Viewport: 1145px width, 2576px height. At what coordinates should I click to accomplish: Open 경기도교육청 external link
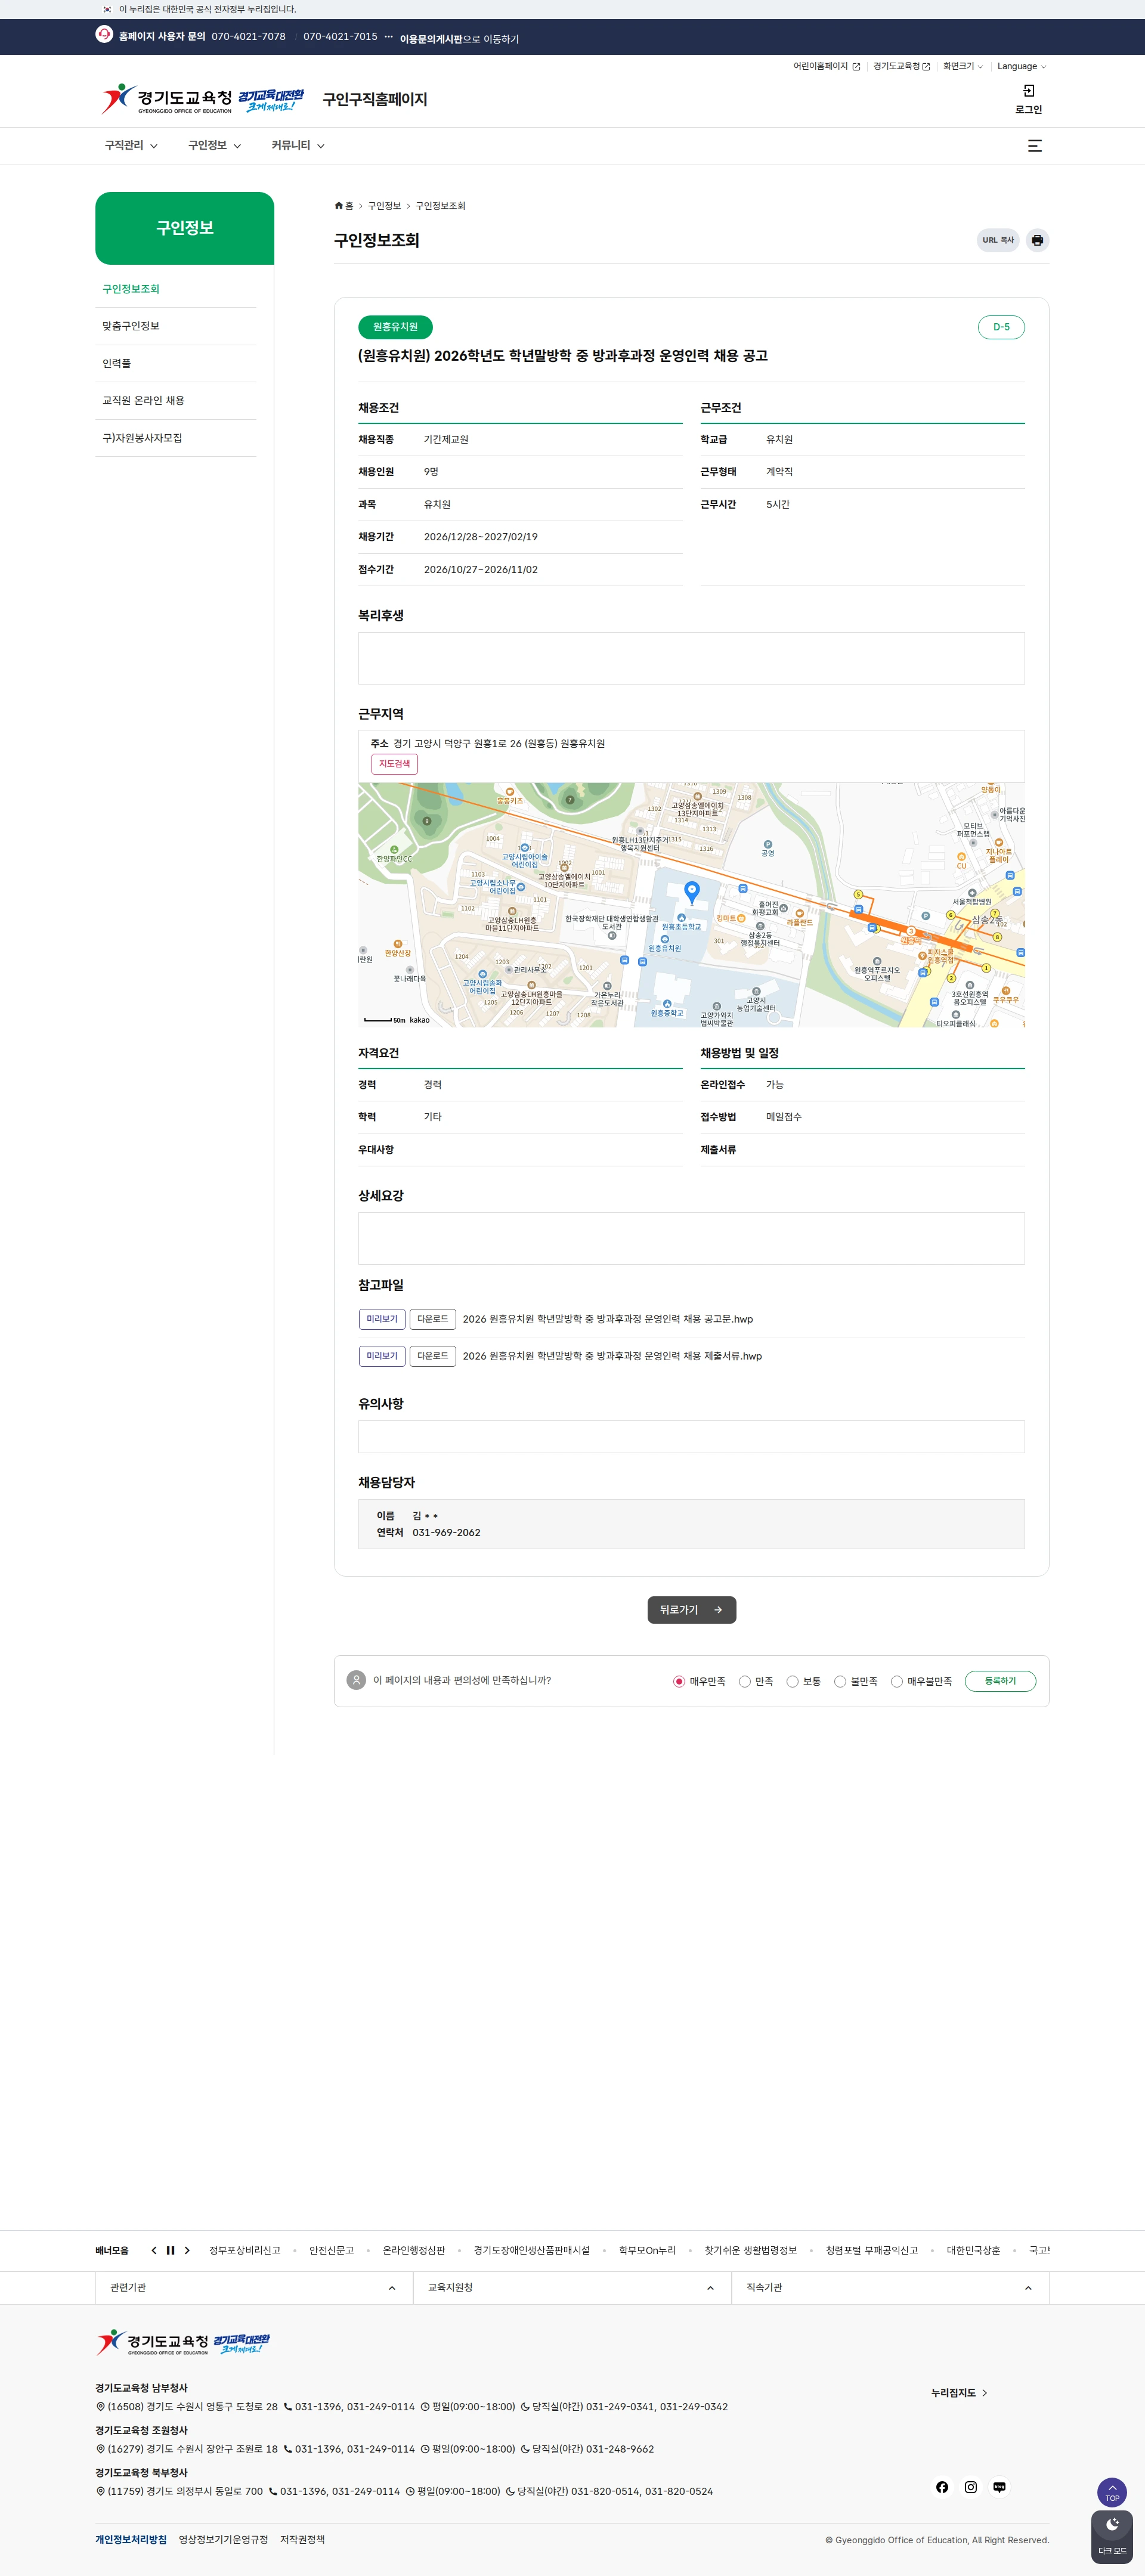click(x=901, y=67)
